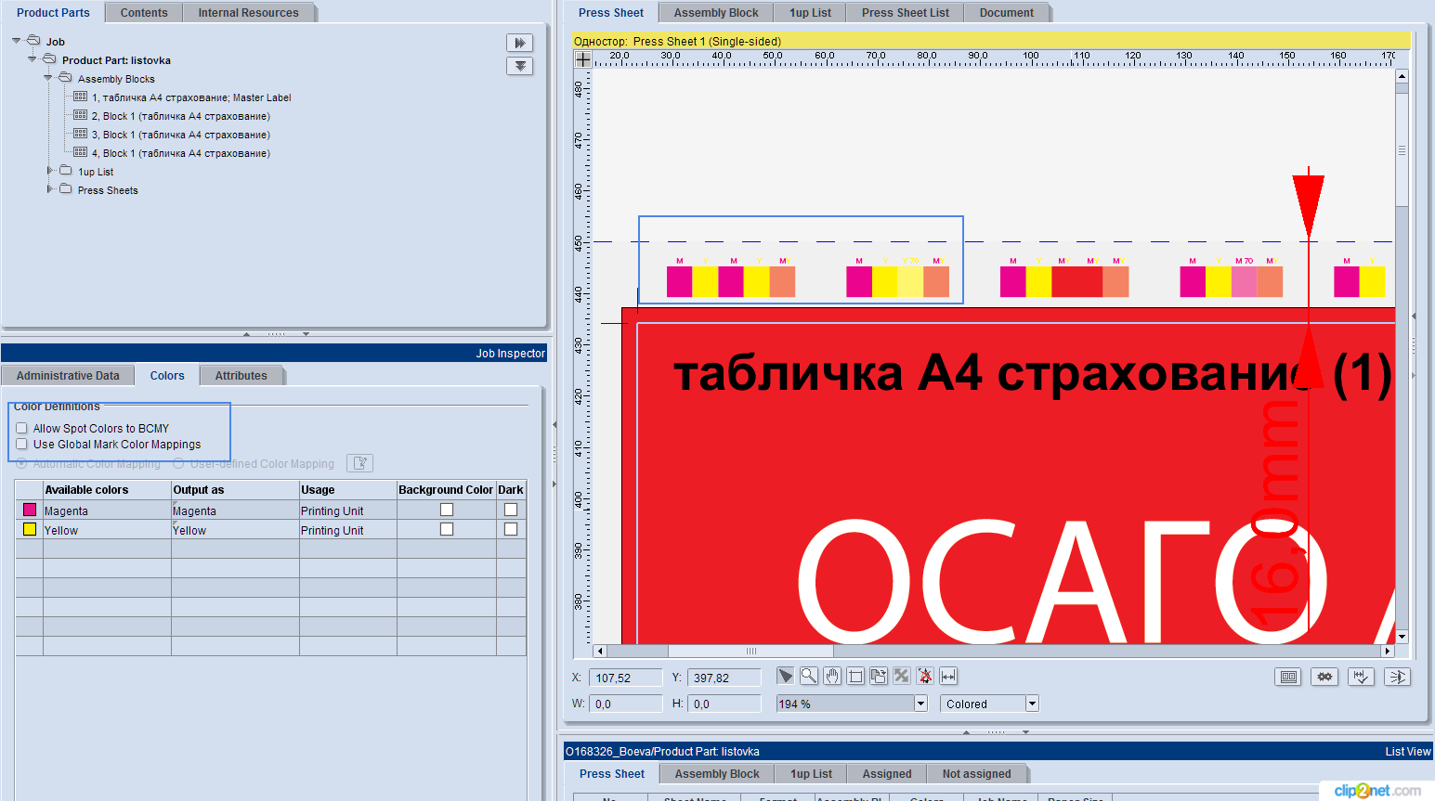Viewport: 1435px width, 801px height.
Task: Open the 194 % zoom dropdown
Action: coord(920,704)
